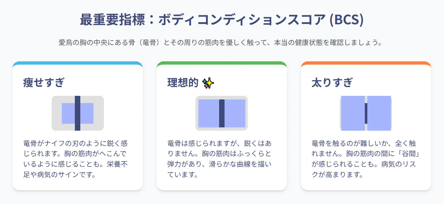Click the dark keel bar in 理想的 diagram
Screen dimensions: 444x204
tap(222, 113)
